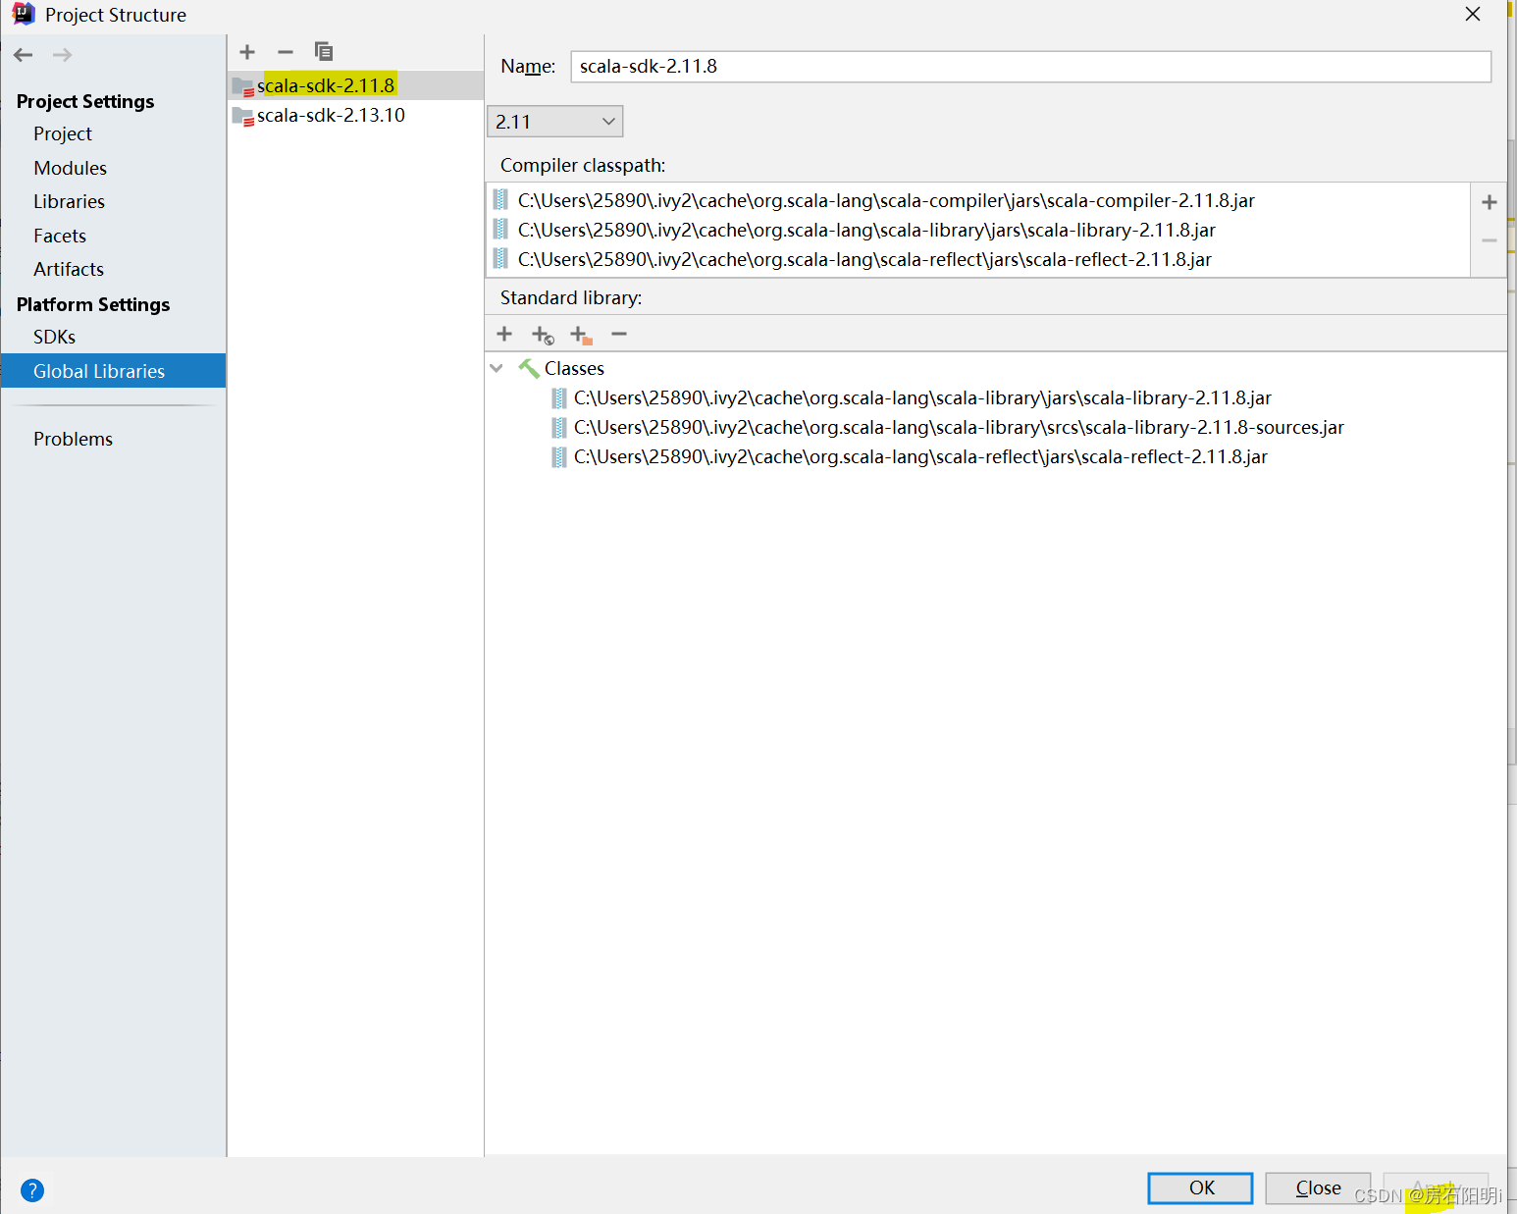Attach files to standard library via plus icon

503,334
